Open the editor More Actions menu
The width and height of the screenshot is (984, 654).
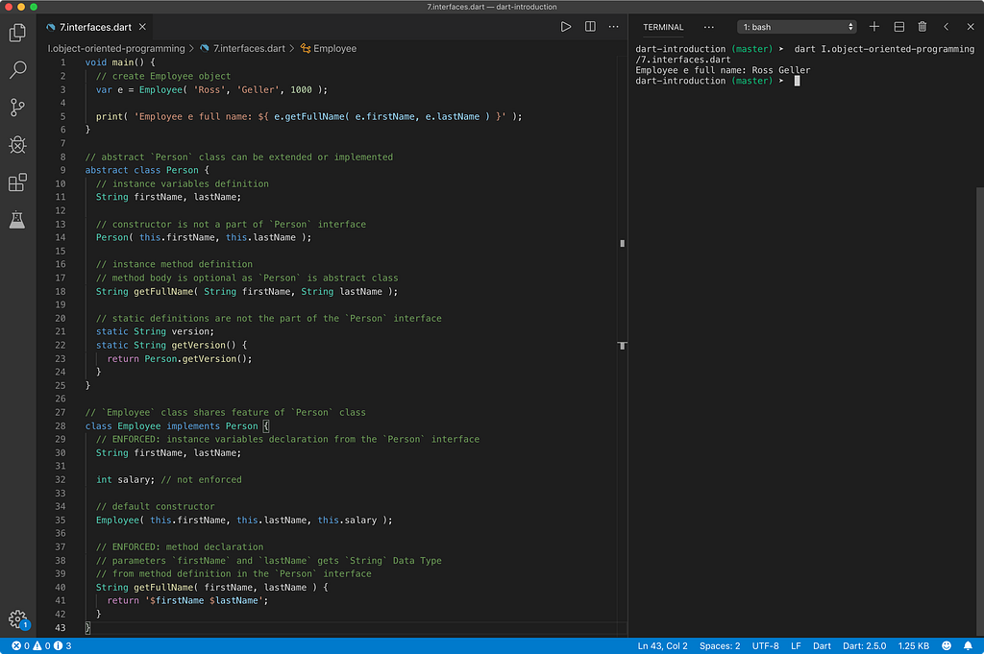(x=613, y=27)
